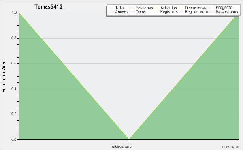243x150 pixels.
Task: Click the 0.8 y-axis value
Action: pyautogui.click(x=14, y=38)
